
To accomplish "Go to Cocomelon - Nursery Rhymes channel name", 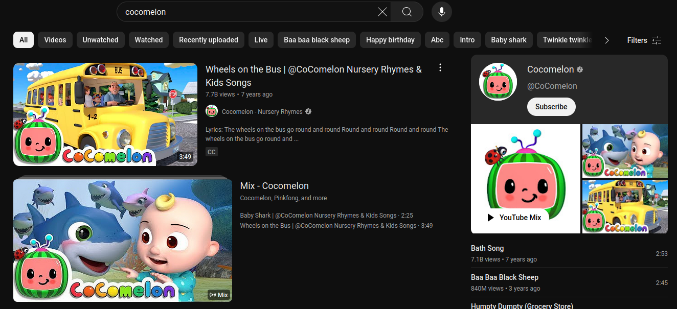I will [262, 111].
